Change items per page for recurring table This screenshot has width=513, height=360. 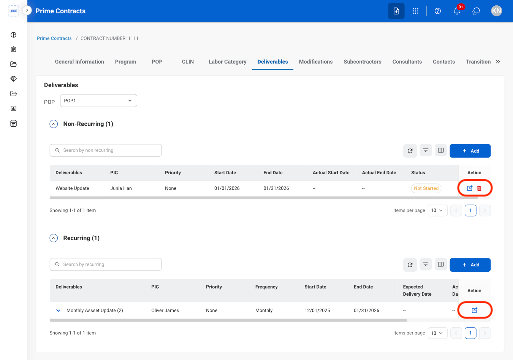[437, 333]
